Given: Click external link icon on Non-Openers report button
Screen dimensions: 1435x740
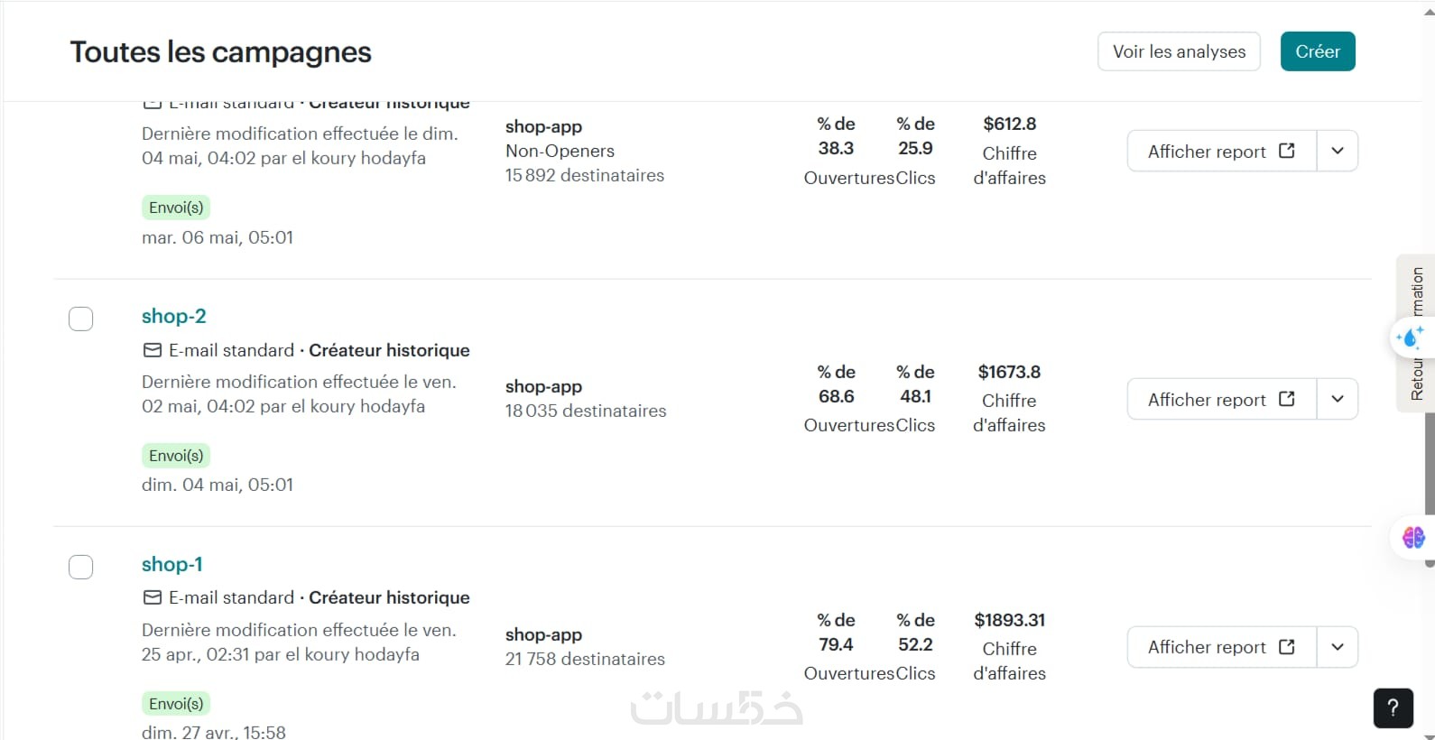Looking at the screenshot, I should click(x=1287, y=151).
